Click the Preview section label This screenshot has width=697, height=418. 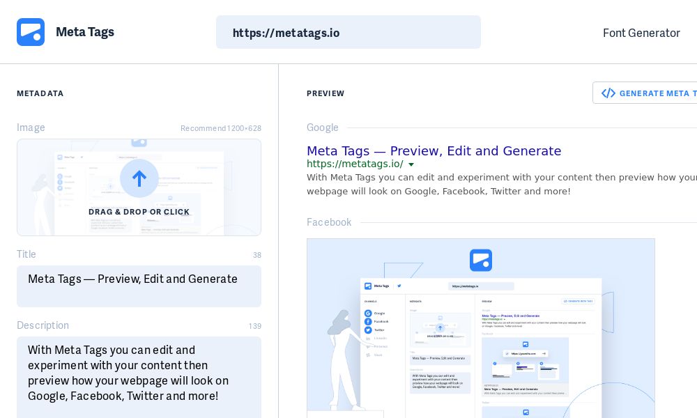pyautogui.click(x=325, y=93)
